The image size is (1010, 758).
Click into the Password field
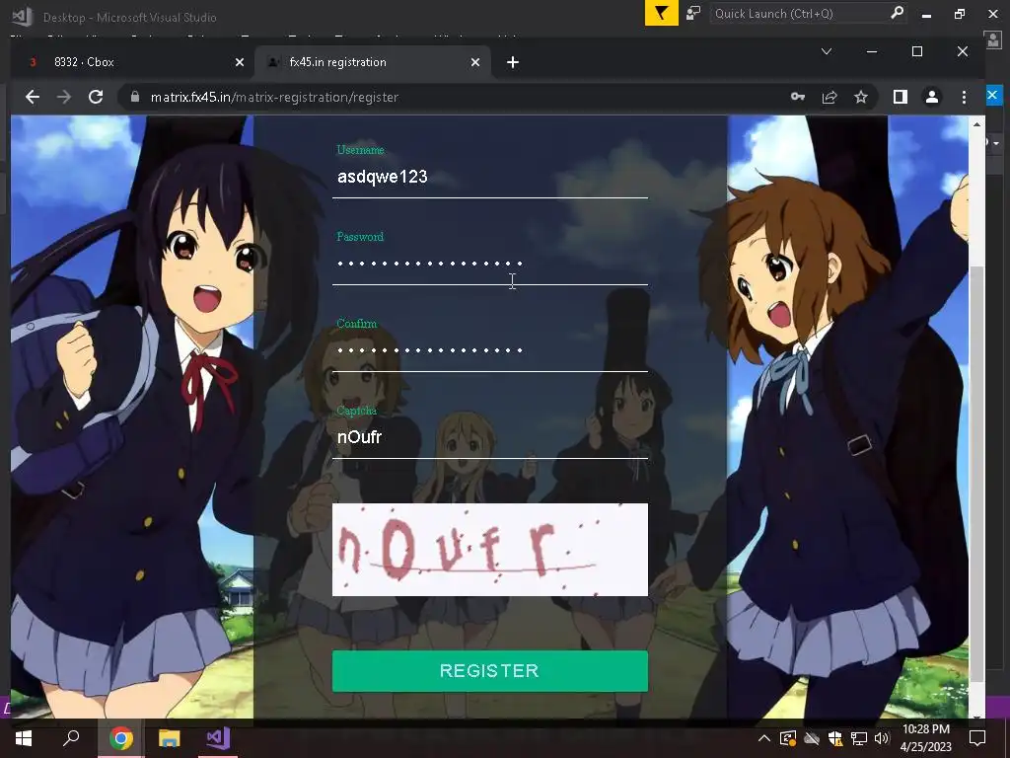[489, 264]
